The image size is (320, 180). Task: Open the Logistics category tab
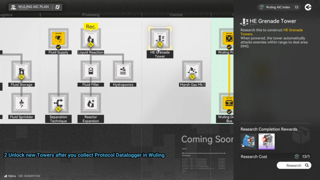tap(6, 15)
